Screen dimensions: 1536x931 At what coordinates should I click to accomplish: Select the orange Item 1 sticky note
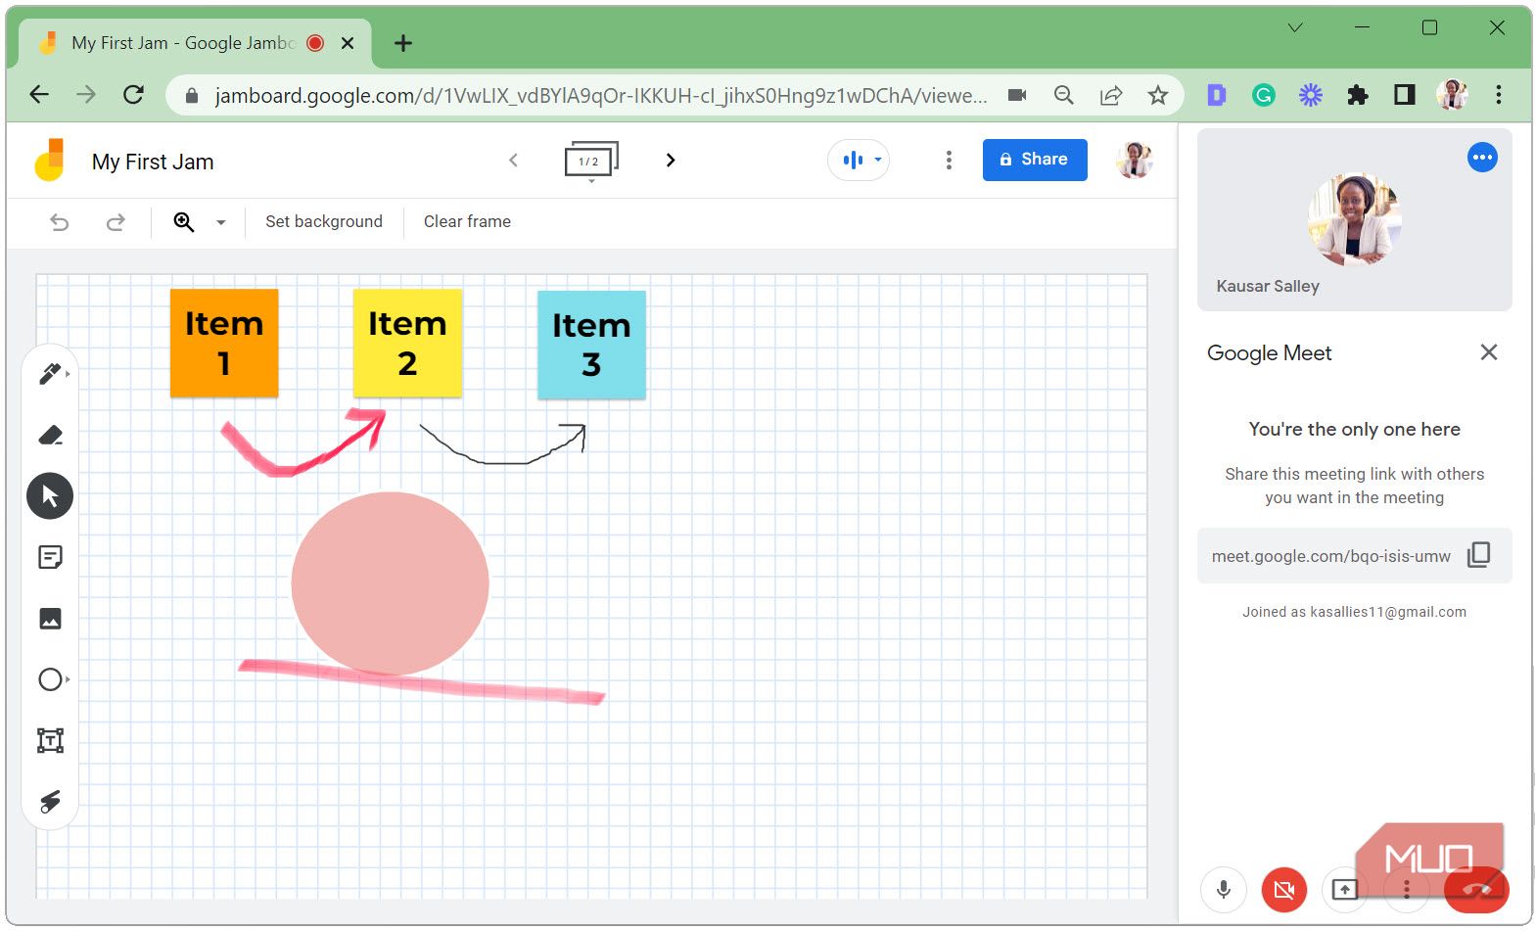pos(224,343)
